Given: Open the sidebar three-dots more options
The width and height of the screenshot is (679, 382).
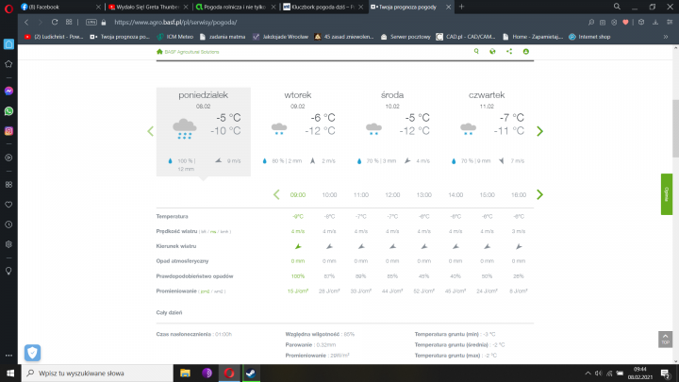Looking at the screenshot, I should tap(8, 356).
